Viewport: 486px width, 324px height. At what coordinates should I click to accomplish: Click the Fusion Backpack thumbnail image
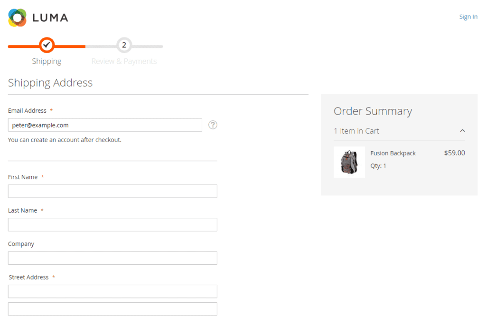click(349, 162)
